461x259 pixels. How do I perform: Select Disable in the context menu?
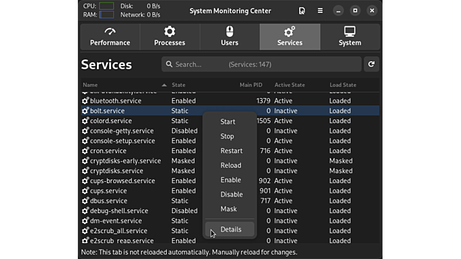tap(231, 194)
